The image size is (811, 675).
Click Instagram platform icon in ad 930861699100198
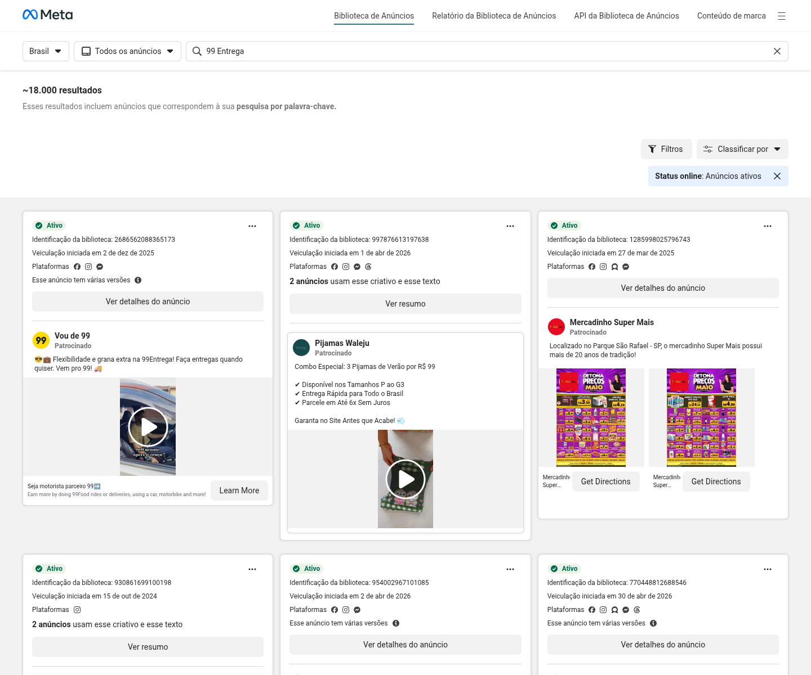click(x=77, y=610)
